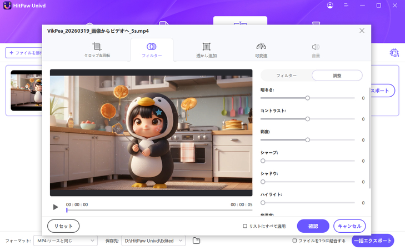Open the Speed change tab icon
Viewport: 405px width, 250px height.
pyautogui.click(x=261, y=47)
